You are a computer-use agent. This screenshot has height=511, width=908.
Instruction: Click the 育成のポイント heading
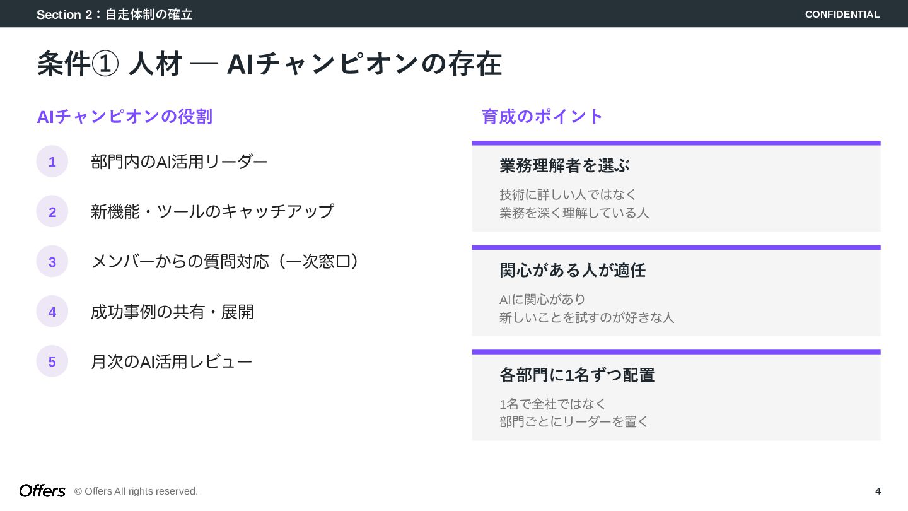tap(542, 116)
